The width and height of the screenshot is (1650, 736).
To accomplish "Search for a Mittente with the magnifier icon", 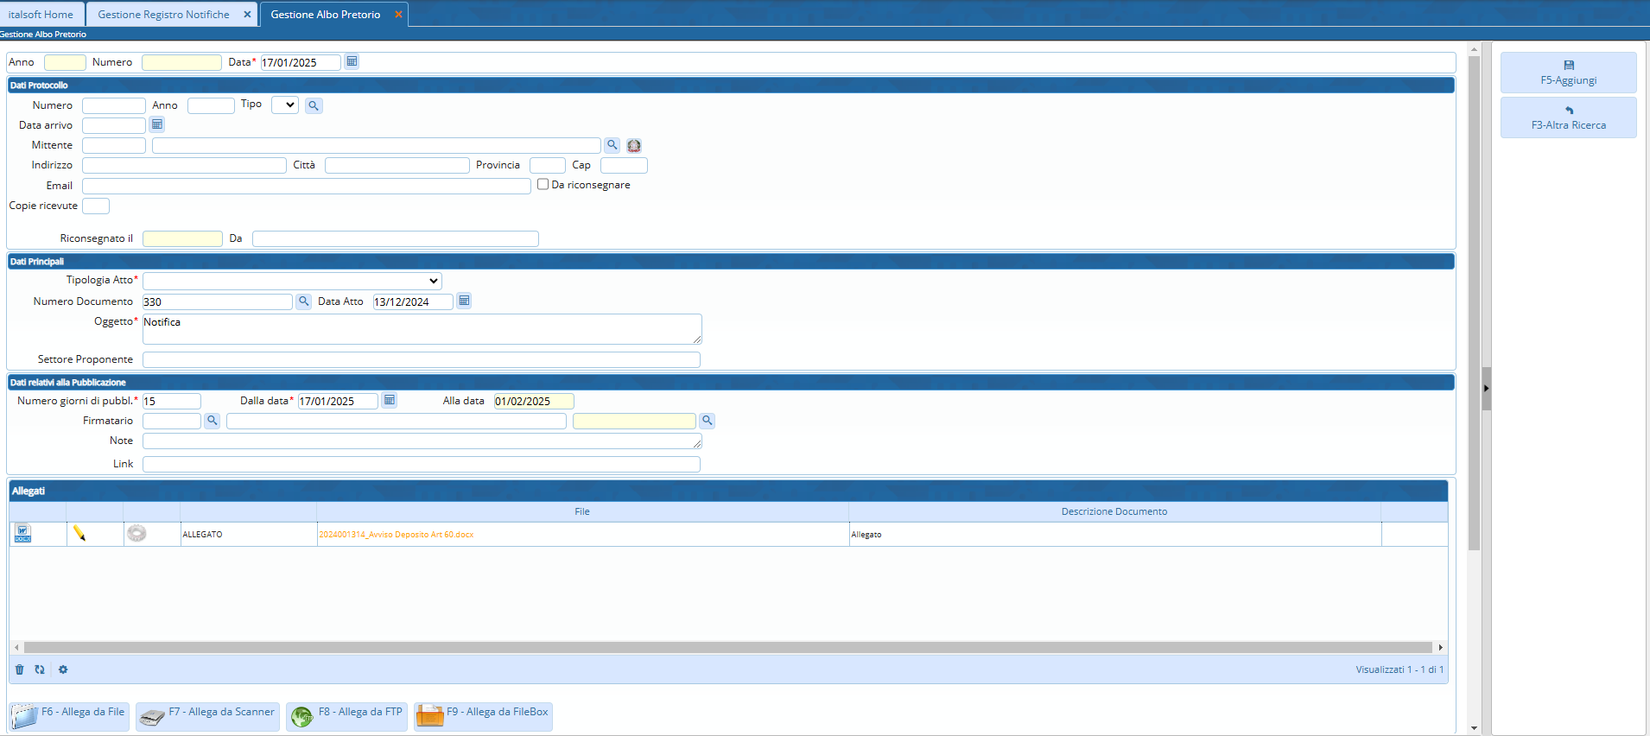I will tap(612, 145).
